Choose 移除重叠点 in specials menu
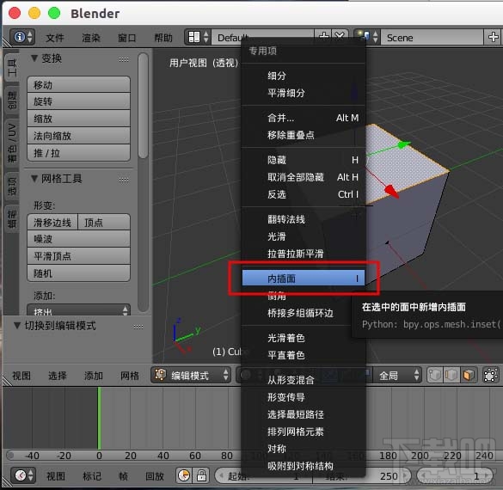The height and width of the screenshot is (490, 503). [x=304, y=135]
